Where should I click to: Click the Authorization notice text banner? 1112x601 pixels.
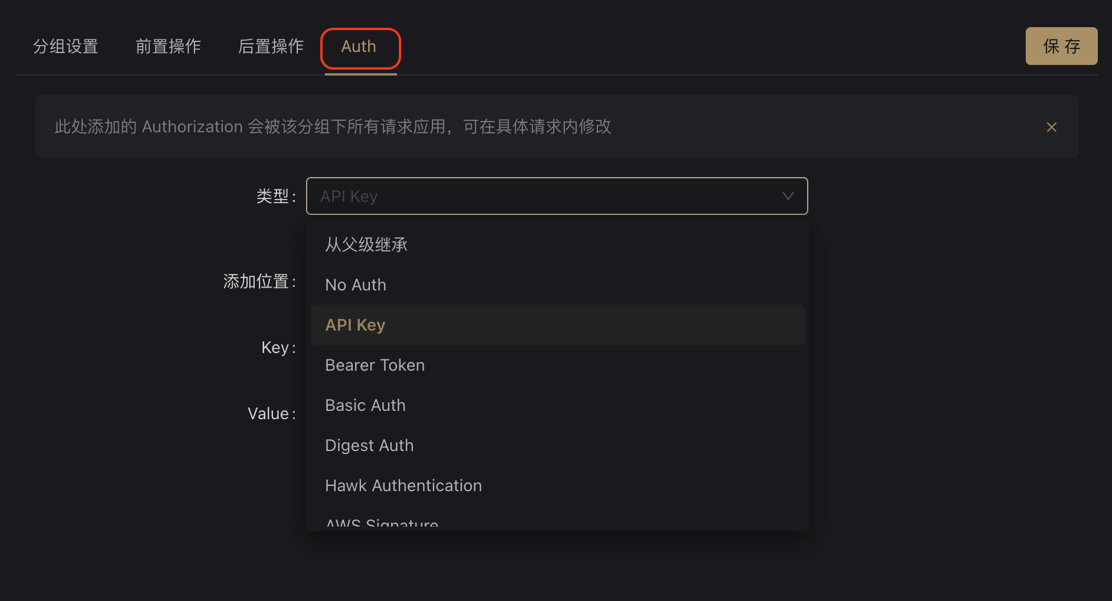333,126
